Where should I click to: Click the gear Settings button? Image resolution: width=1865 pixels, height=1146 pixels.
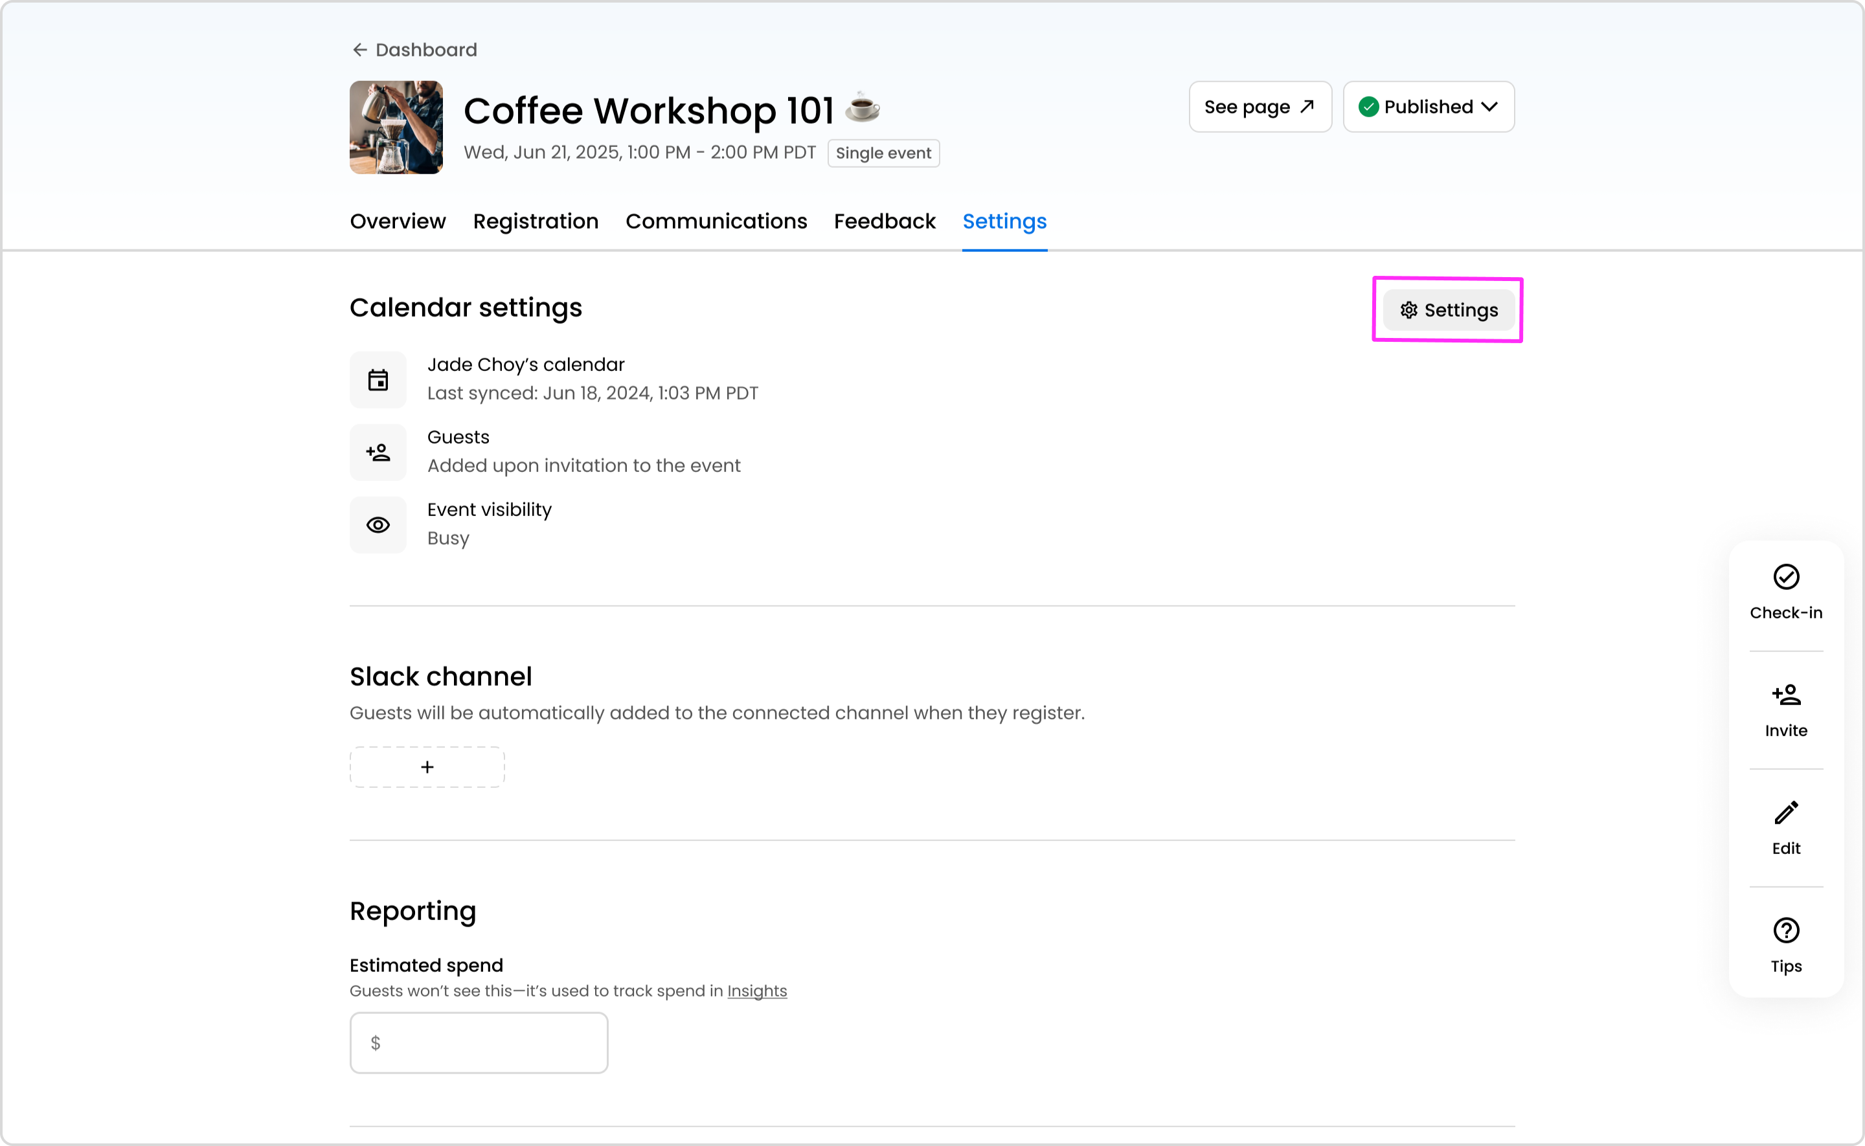coord(1448,310)
